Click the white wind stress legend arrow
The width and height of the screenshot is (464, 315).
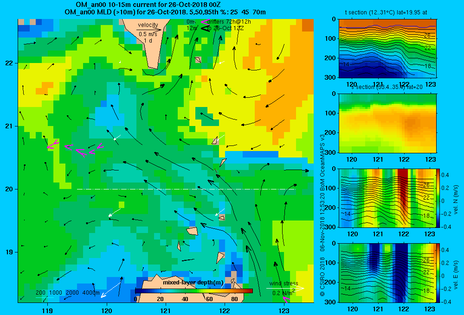click(x=285, y=289)
